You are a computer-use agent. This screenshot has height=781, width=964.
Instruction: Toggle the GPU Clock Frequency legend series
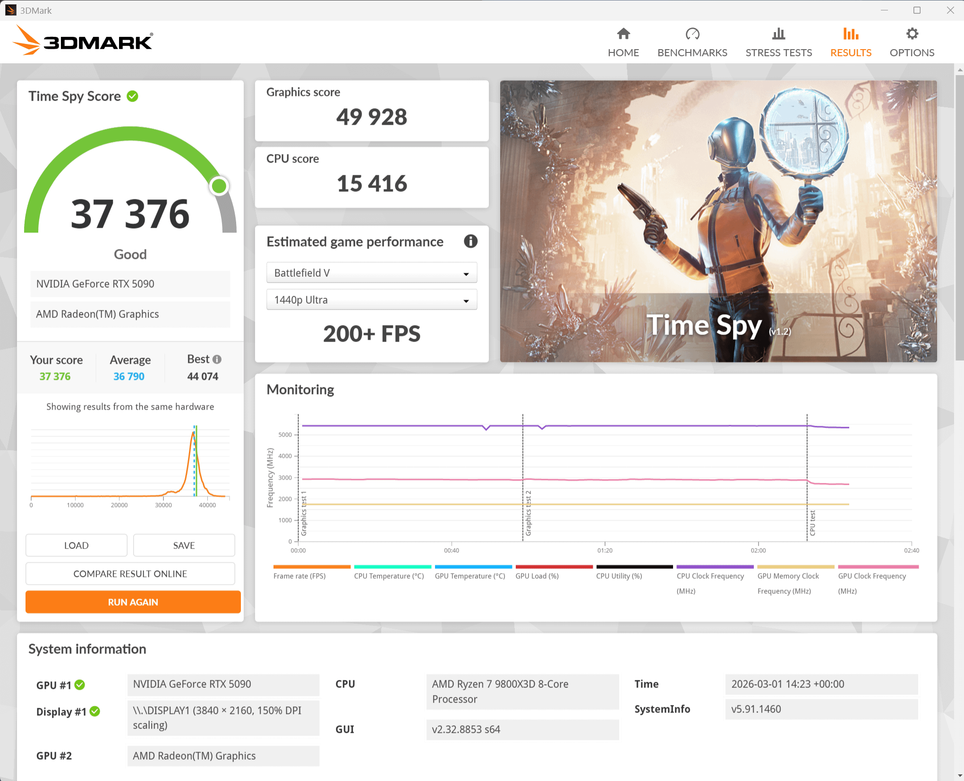(871, 576)
